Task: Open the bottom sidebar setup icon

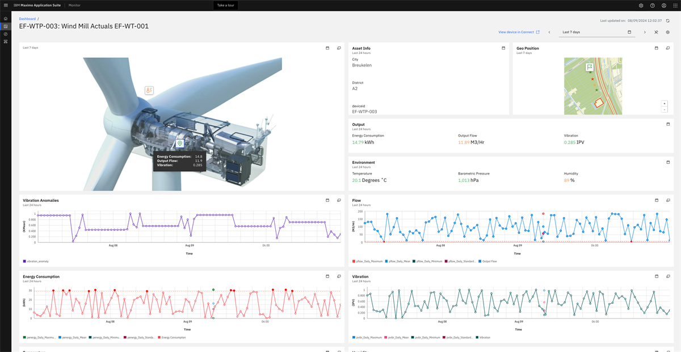Action: [6, 42]
